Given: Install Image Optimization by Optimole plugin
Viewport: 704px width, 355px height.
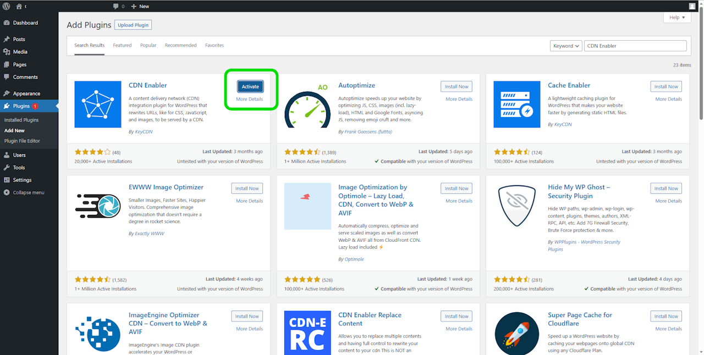Looking at the screenshot, I should coord(457,188).
